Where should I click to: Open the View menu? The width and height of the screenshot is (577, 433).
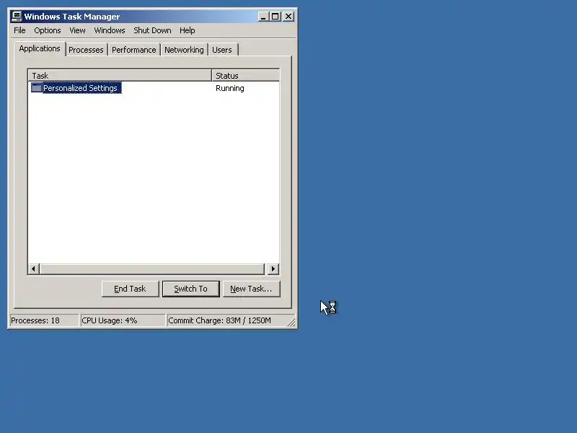(x=77, y=30)
